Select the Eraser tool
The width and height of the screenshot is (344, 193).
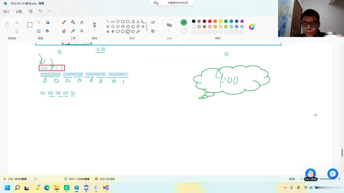click(x=64, y=31)
